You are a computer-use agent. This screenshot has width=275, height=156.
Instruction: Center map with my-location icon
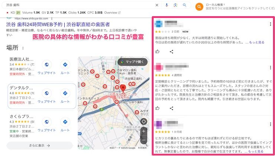point(144,122)
